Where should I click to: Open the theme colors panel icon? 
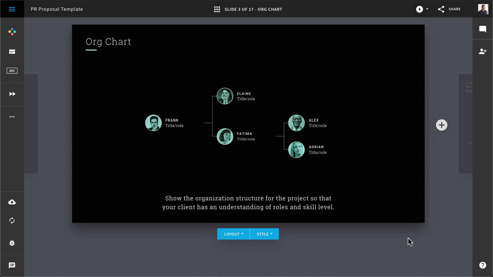(x=12, y=32)
